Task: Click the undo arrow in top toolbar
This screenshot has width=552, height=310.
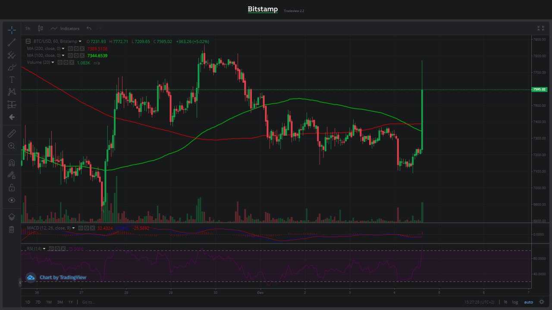Action: click(x=89, y=28)
